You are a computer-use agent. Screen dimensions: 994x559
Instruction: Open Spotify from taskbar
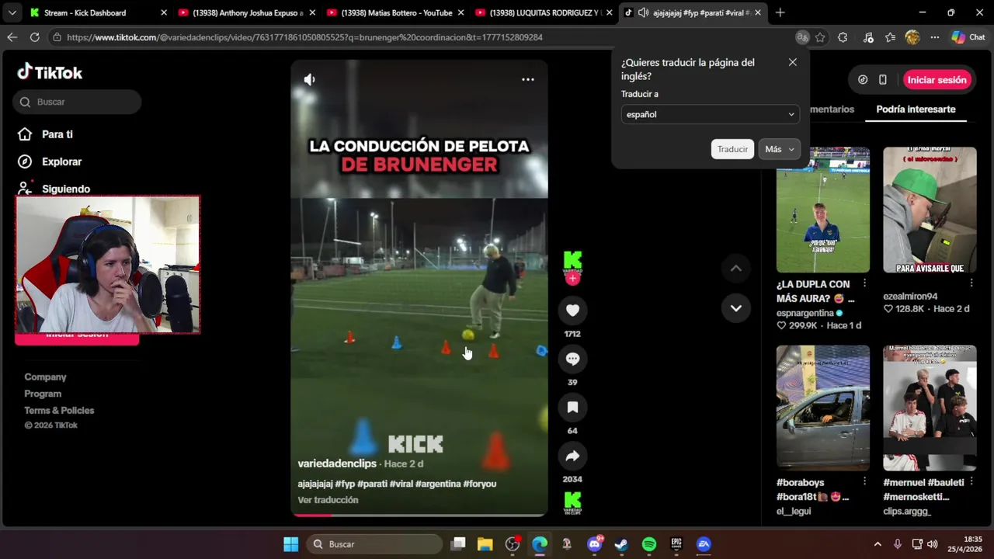649,544
